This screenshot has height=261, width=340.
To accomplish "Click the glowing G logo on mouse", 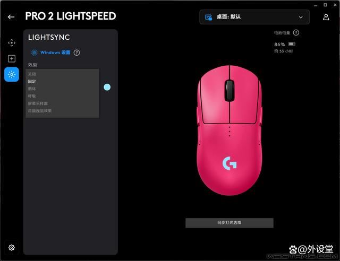I will (229, 163).
